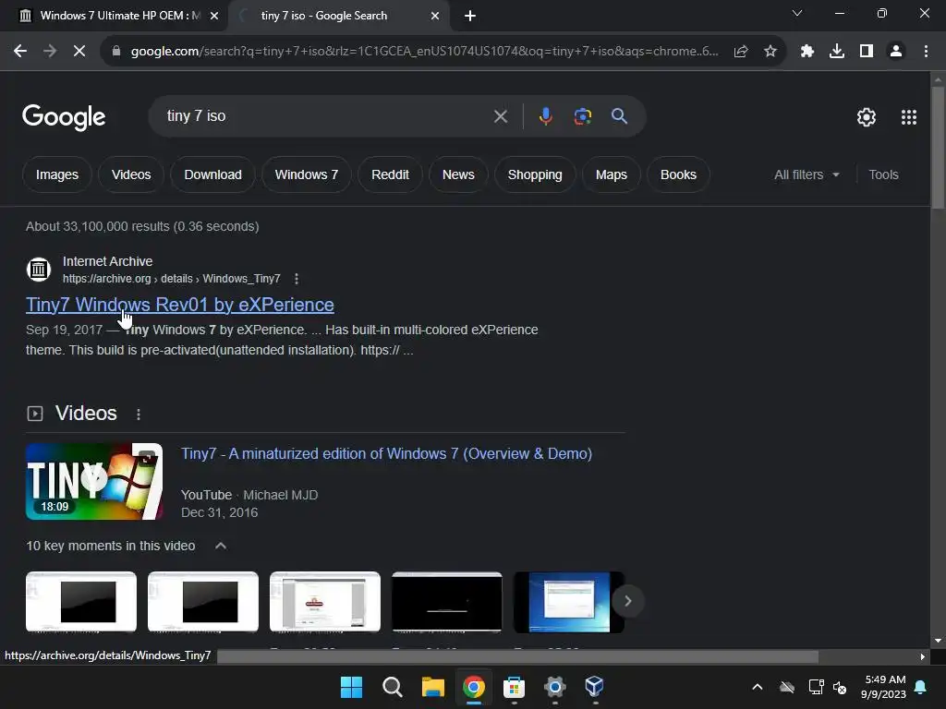Search by image with Google Lens
Image resolution: width=946 pixels, height=709 pixels.
click(x=582, y=116)
